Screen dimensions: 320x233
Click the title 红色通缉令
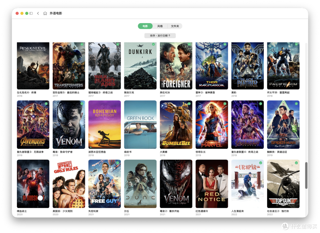pos(202,211)
